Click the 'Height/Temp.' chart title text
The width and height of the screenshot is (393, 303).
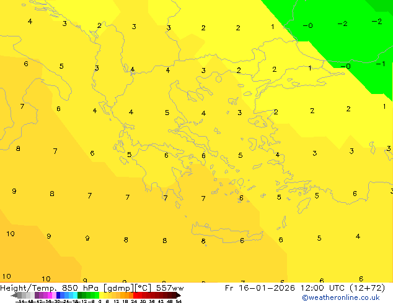[29, 288]
